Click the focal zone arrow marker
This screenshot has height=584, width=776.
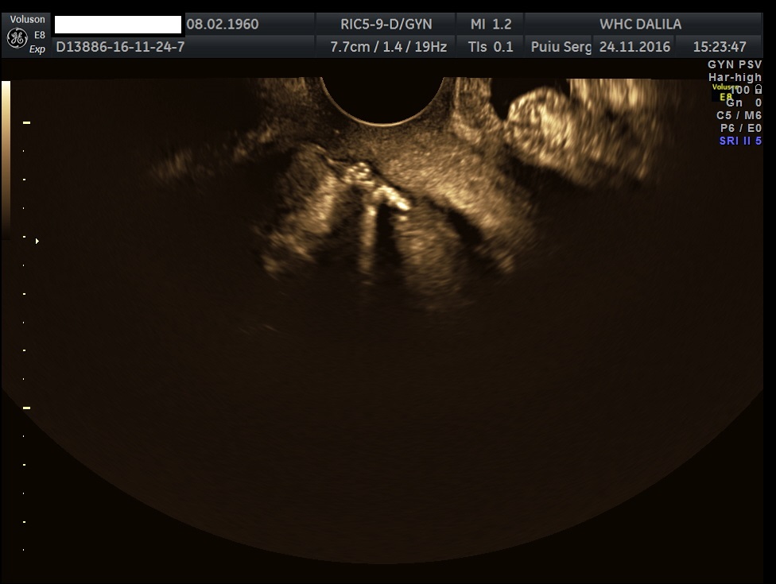[x=37, y=240]
